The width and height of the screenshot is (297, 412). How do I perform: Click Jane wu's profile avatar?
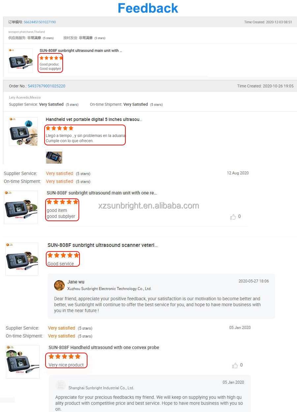[59, 285]
